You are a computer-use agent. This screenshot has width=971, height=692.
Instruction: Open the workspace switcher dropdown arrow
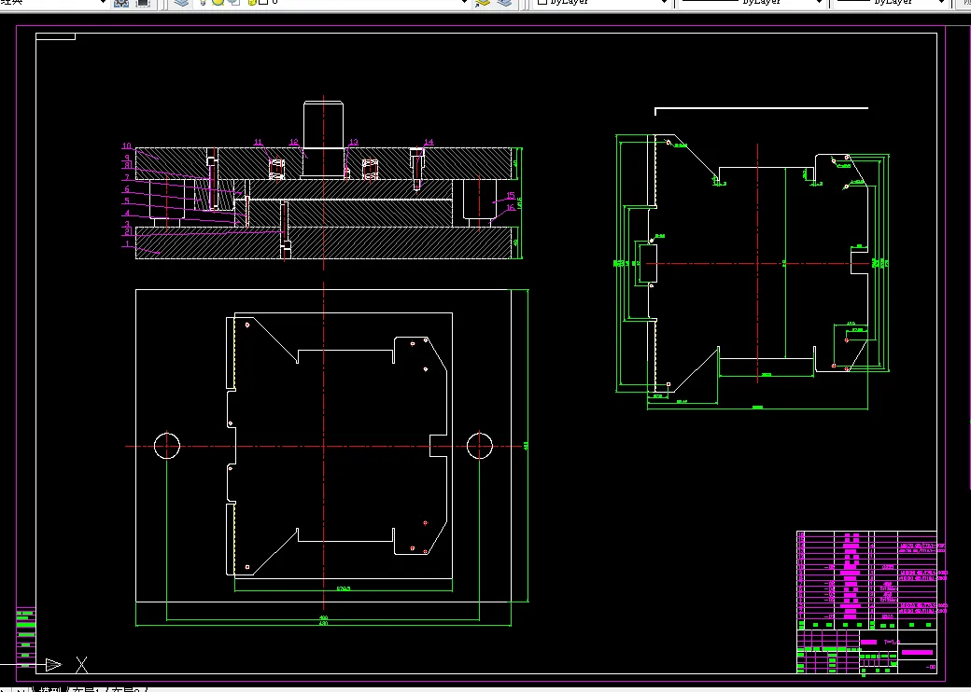tap(104, 3)
